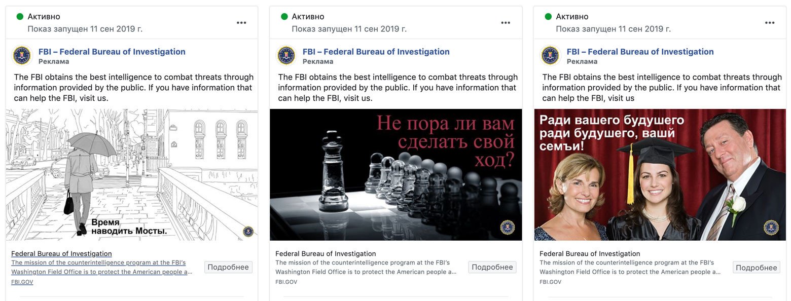Open the FBI page name link on the chess ad
The image size is (791, 301).
pyautogui.click(x=376, y=52)
